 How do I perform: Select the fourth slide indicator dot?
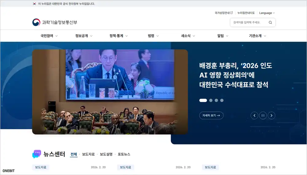[222, 100]
